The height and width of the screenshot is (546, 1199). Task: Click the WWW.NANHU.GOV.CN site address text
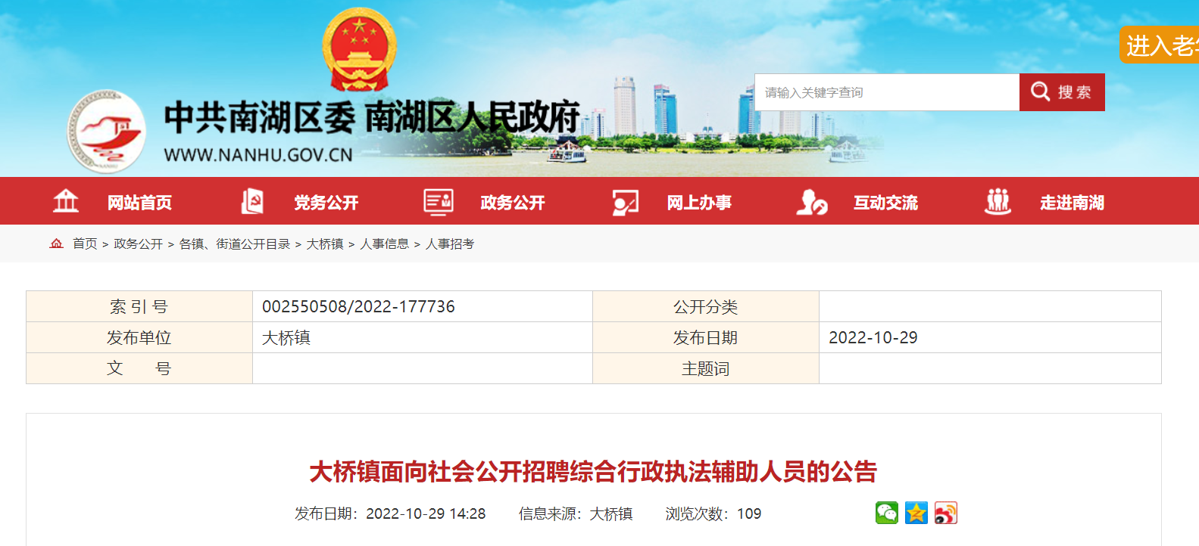click(x=258, y=155)
